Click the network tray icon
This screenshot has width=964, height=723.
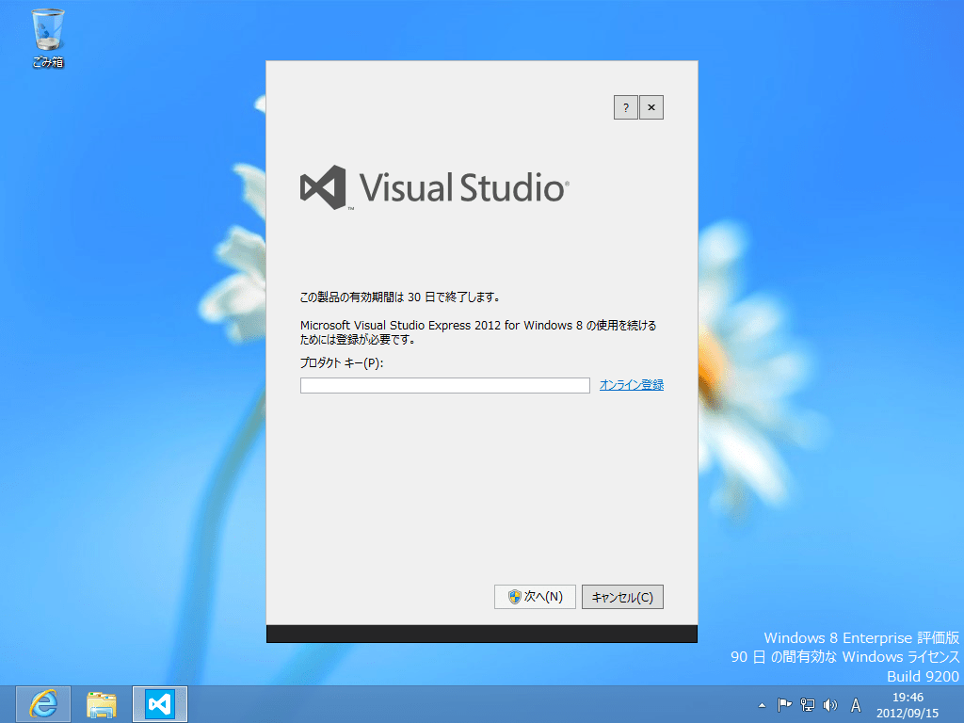pyautogui.click(x=807, y=705)
